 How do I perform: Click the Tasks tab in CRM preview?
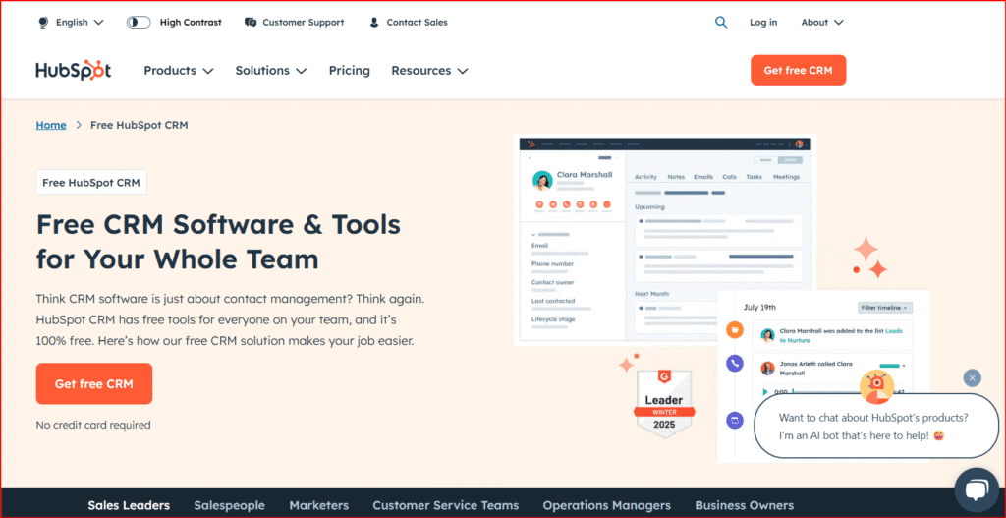point(754,177)
